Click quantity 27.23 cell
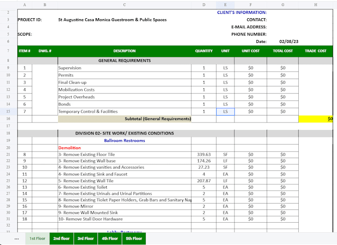 tap(204, 167)
